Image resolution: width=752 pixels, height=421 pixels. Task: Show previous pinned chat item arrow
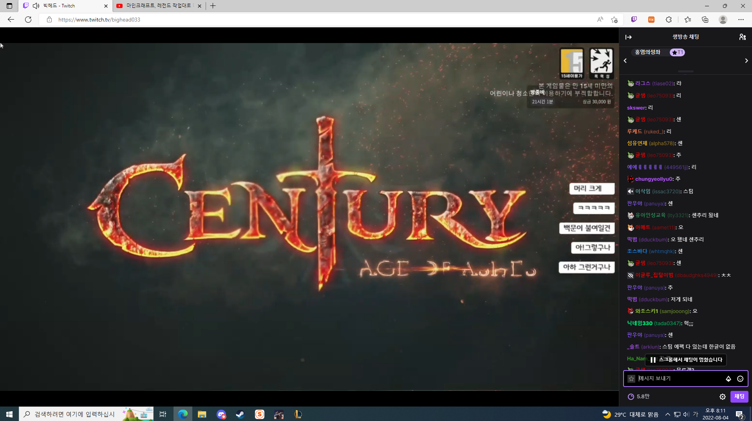(625, 61)
